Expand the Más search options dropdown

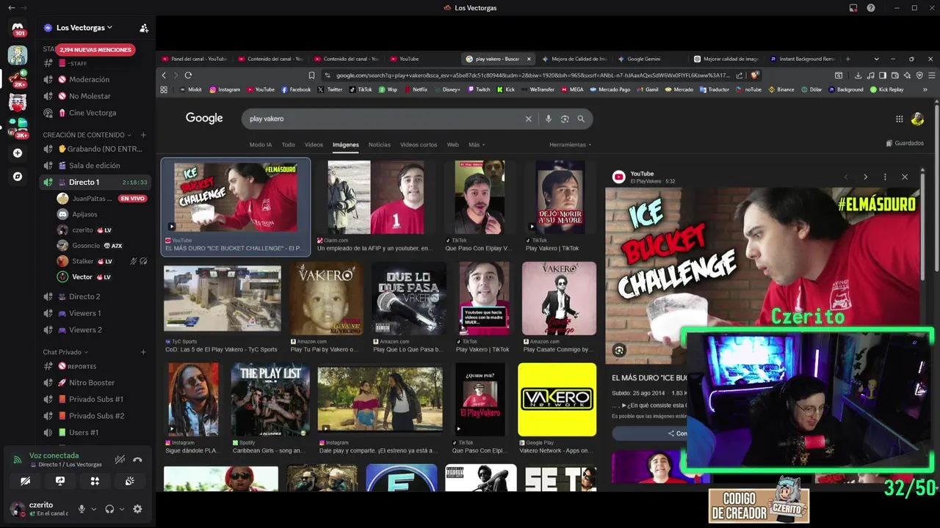477,144
